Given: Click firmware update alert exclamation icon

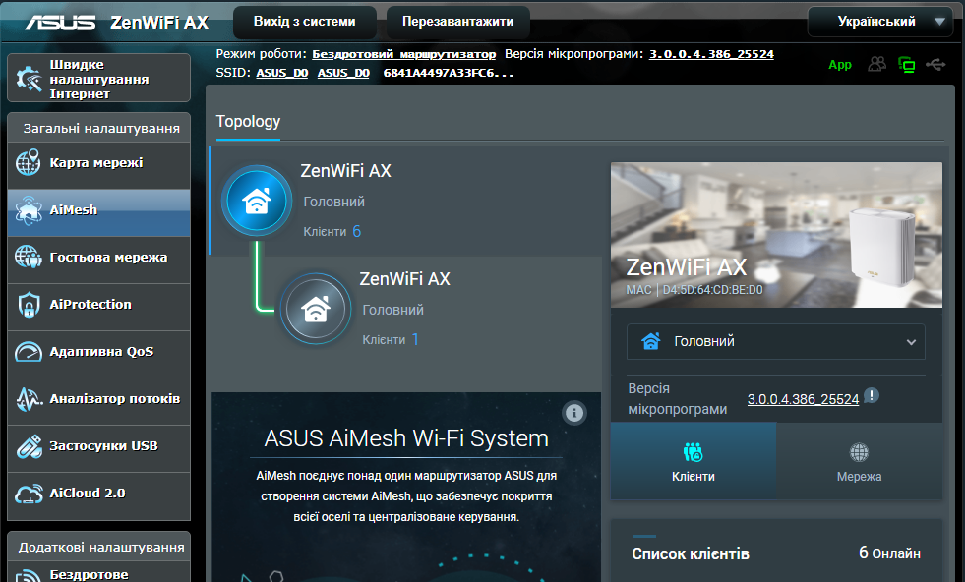Looking at the screenshot, I should click(x=872, y=395).
